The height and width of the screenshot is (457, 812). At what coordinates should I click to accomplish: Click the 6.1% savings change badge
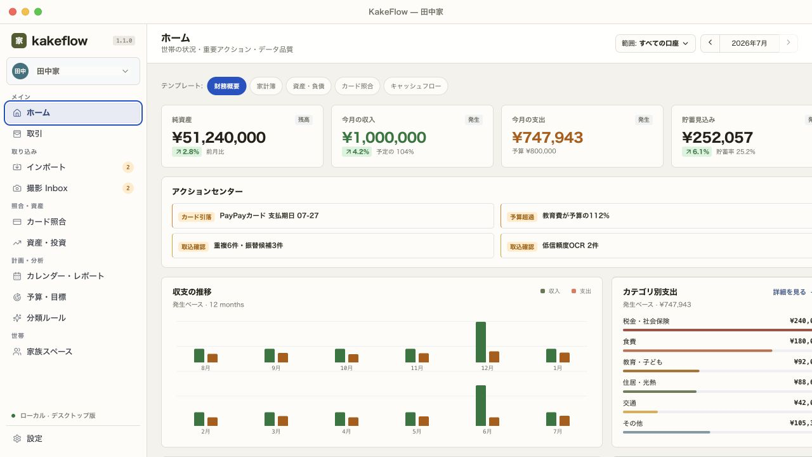tap(697, 152)
